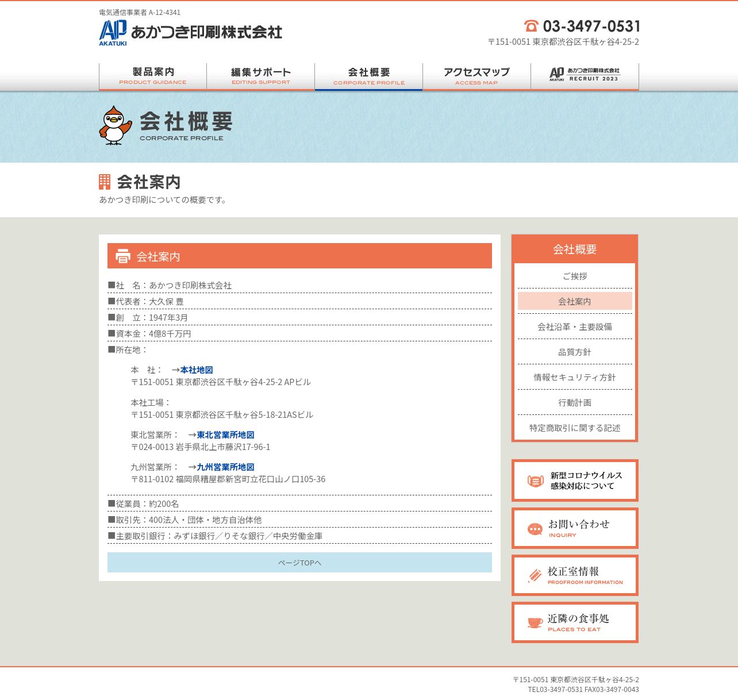
Task: Click the orange building icon beside 会社案内 heading
Action: coord(105,182)
